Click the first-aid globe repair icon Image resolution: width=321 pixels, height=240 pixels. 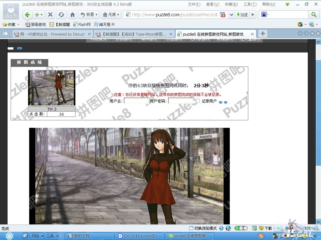click(x=228, y=228)
